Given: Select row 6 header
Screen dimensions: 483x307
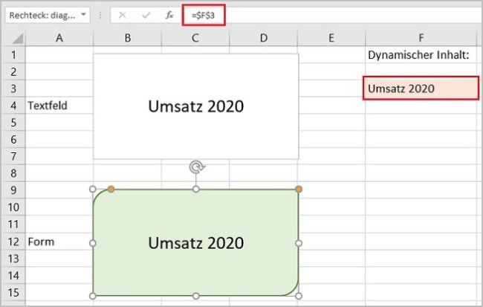Looking at the screenshot, I should (13, 140).
